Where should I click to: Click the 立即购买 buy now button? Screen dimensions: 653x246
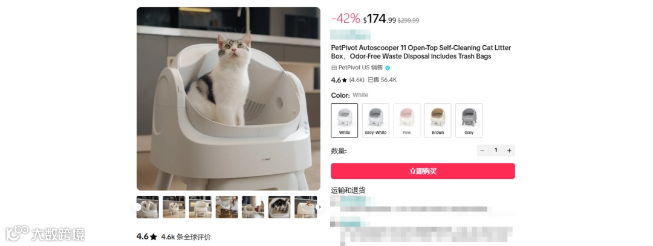click(423, 171)
